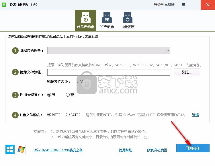Close the 软媒U盘启动 window
This screenshot has width=215, height=166.
(x=208, y=5)
